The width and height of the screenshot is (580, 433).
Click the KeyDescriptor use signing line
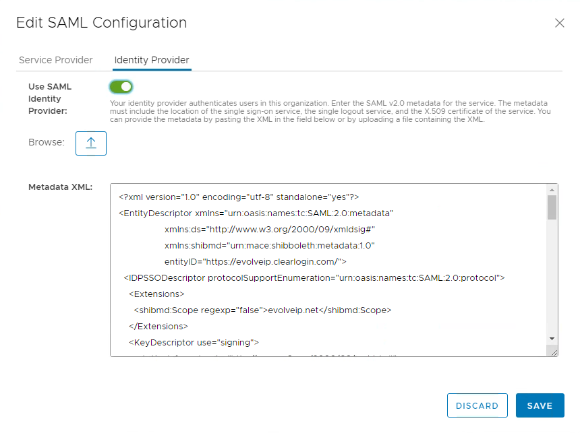(x=194, y=342)
